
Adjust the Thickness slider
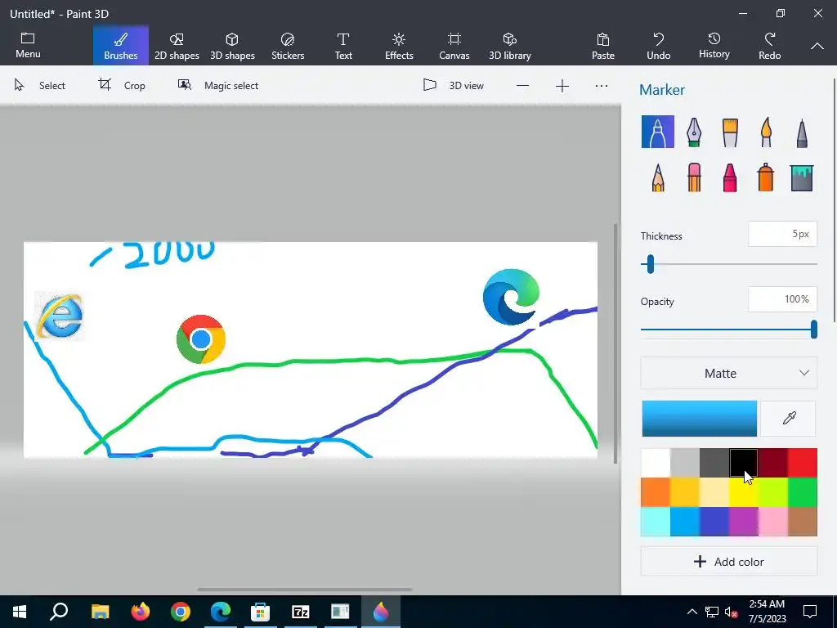pos(650,264)
